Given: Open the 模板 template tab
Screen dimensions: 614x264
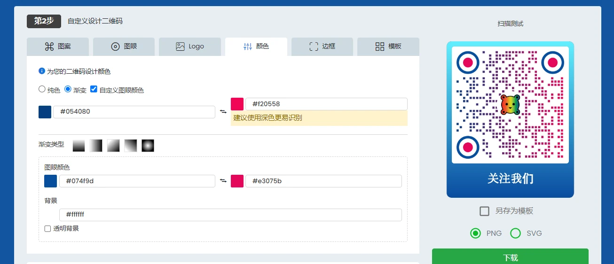Looking at the screenshot, I should click(388, 47).
